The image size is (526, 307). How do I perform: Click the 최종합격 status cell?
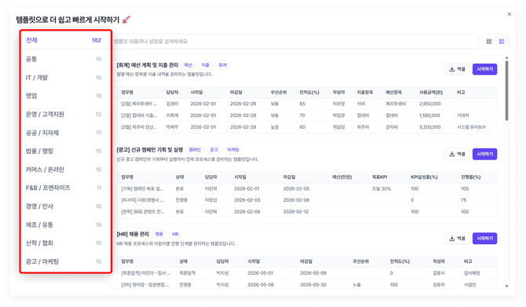coord(187,273)
